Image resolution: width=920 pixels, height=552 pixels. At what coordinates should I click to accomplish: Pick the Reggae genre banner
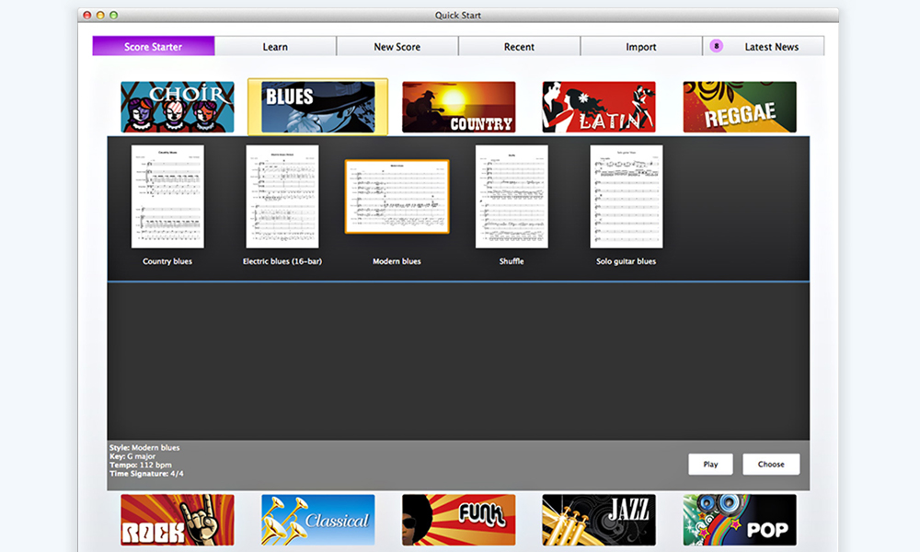740,107
